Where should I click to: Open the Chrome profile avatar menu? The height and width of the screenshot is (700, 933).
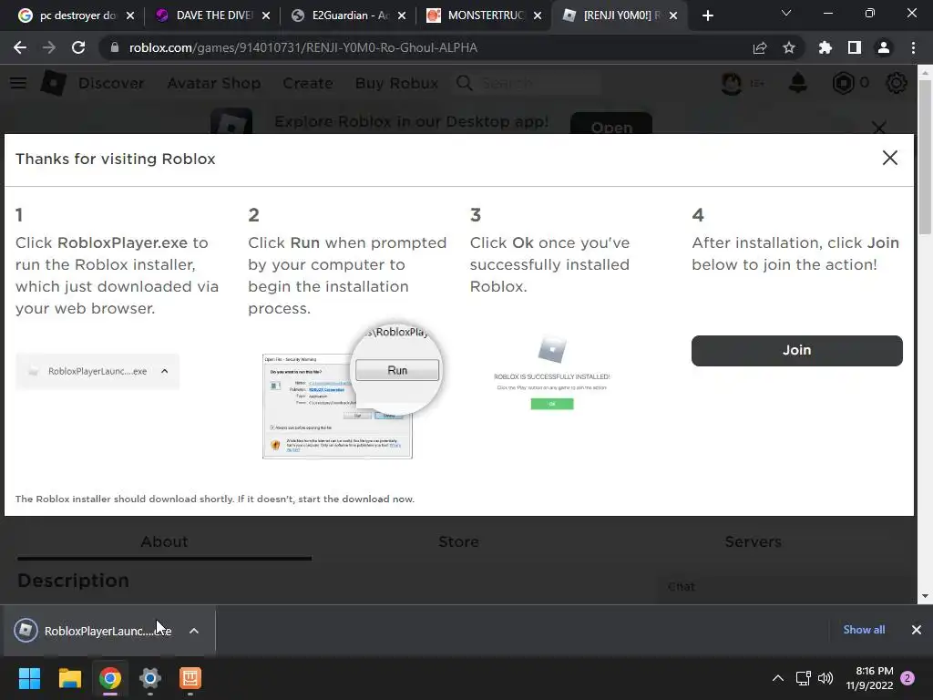(884, 47)
